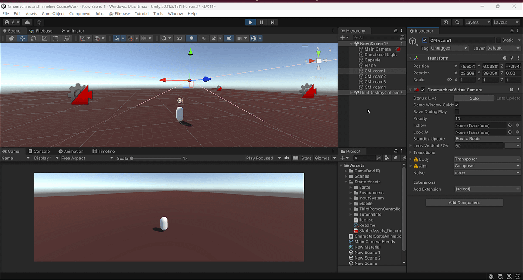
Task: Switch the Scene view to 2D mode
Action: click(x=179, y=38)
